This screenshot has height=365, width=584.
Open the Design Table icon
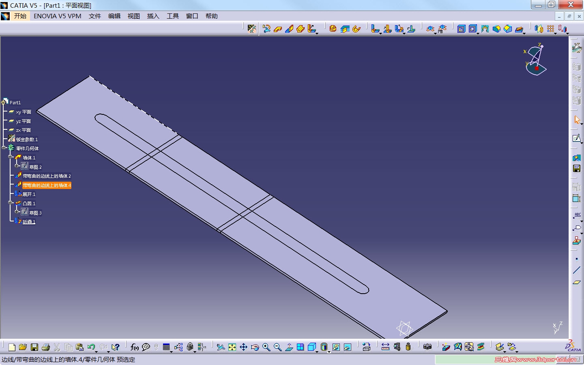coord(166,347)
